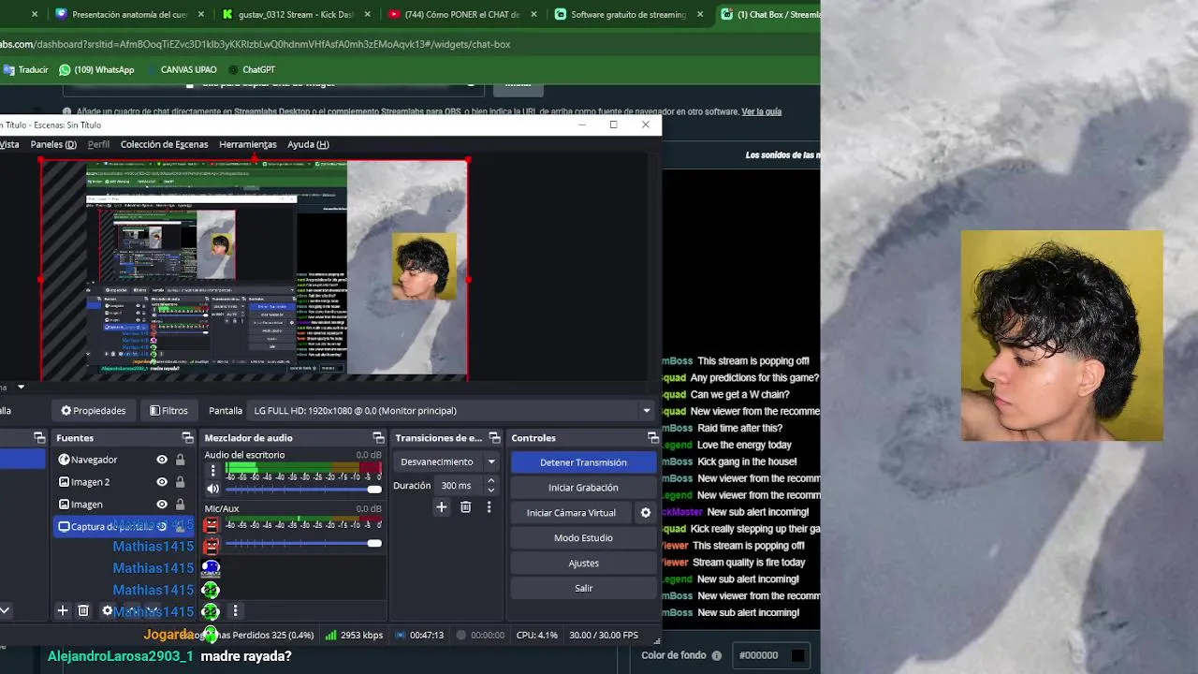Click the monitor icon of Captura de pantalla
This screenshot has width=1198, height=674.
(x=64, y=526)
